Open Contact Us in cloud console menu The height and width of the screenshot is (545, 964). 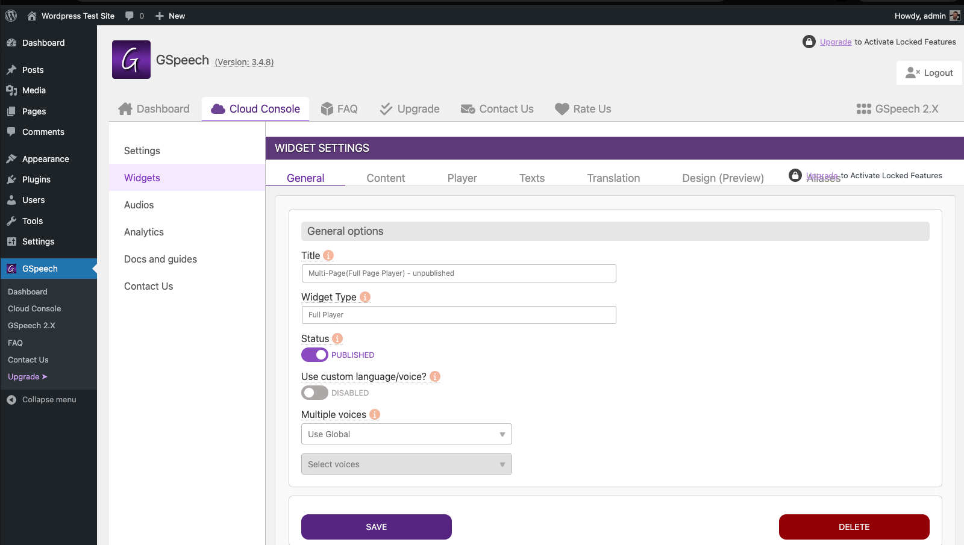187,286
